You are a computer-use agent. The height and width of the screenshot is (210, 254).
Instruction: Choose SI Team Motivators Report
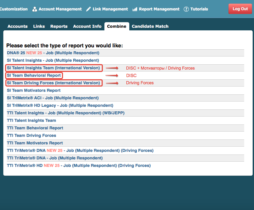(x=34, y=90)
